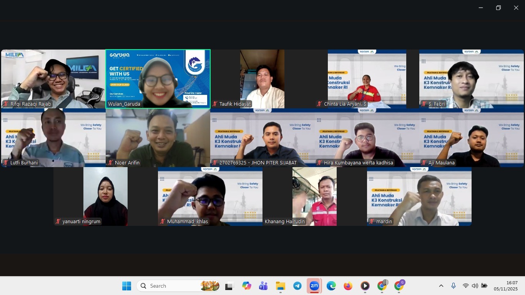Click the microphone icon in system tray
525x295 pixels.
pos(454,286)
